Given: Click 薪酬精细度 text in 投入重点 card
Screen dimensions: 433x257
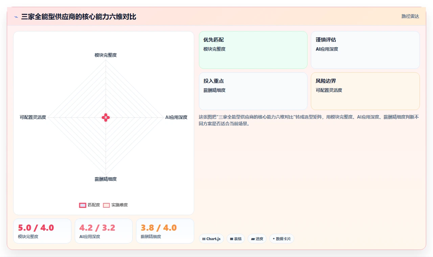Looking at the screenshot, I should coord(214,90).
